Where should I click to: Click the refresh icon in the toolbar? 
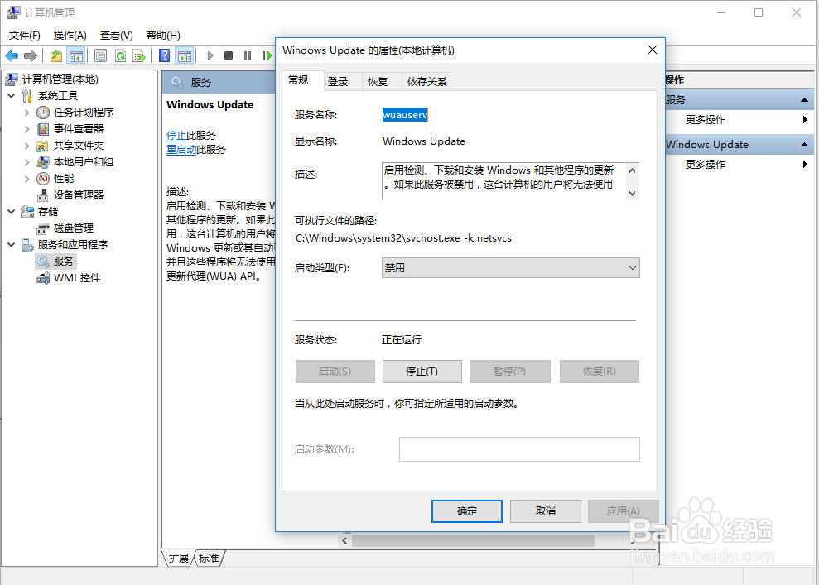pyautogui.click(x=120, y=55)
